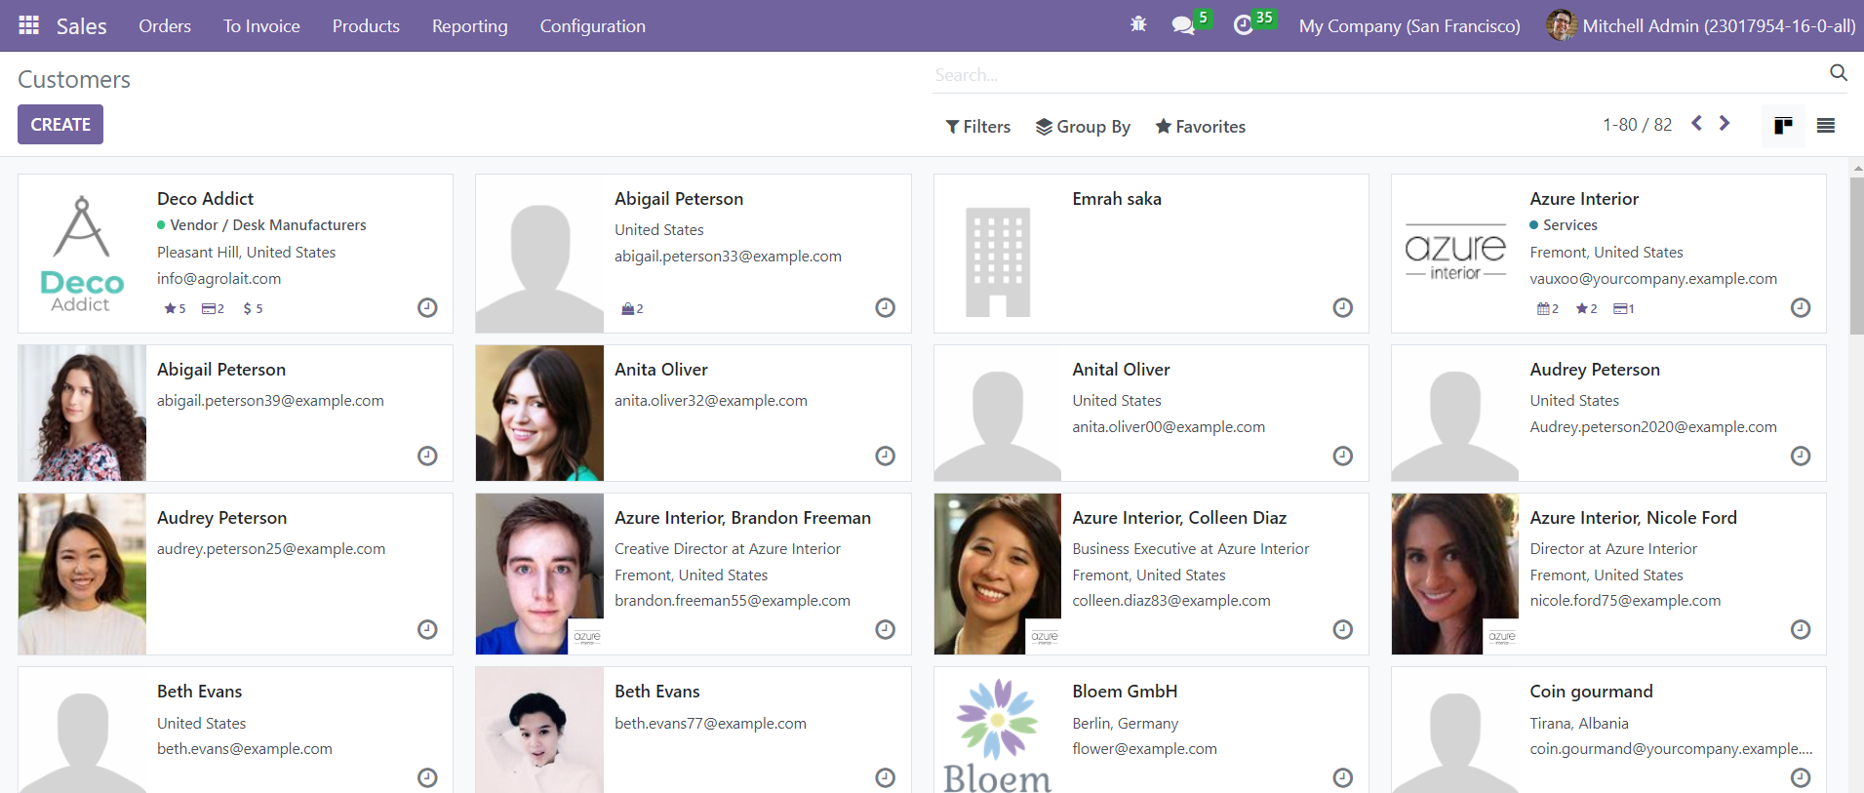The height and width of the screenshot is (793, 1864).
Task: Open activity clock on Deco Addict card
Action: (x=427, y=308)
